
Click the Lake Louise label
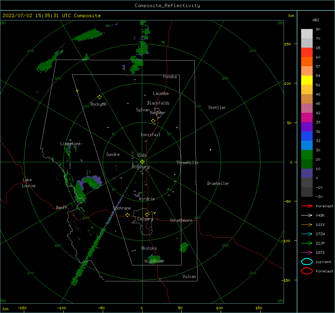[x=29, y=183]
